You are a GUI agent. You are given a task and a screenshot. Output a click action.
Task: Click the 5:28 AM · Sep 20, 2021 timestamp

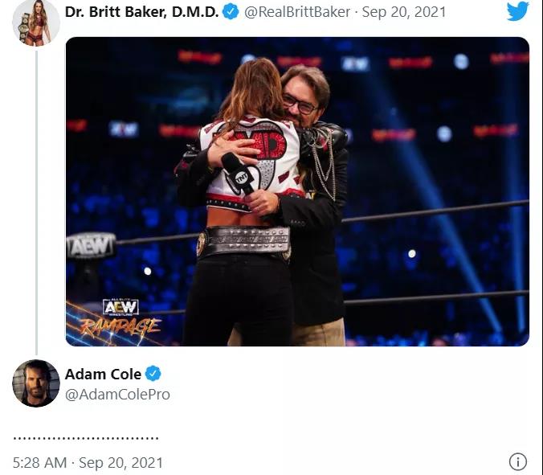point(88,463)
